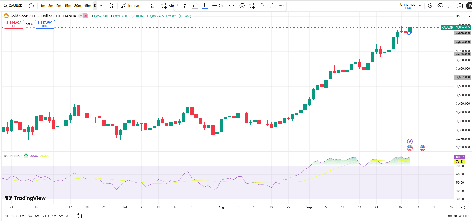472x221 pixels.
Task: Delete the selected drawing with trash icon
Action: pyautogui.click(x=272, y=6)
